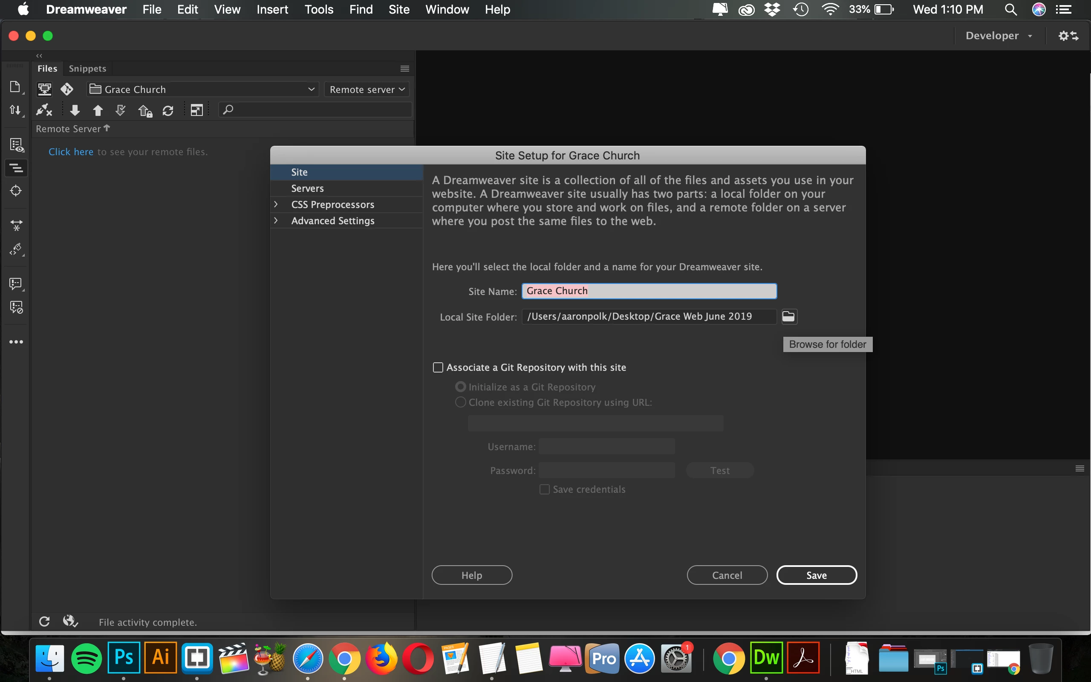Click the Site Name input field

coord(649,291)
